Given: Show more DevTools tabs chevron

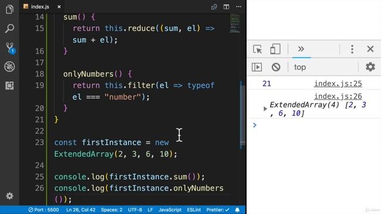Looking at the screenshot, I should (x=301, y=49).
